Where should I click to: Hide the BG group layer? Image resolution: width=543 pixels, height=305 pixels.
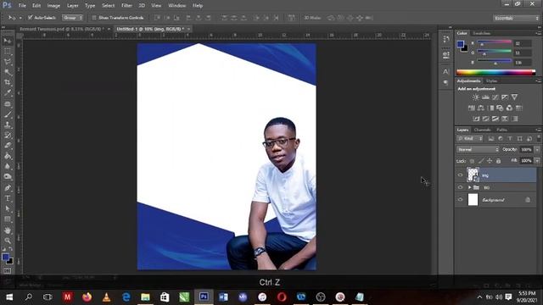click(460, 187)
